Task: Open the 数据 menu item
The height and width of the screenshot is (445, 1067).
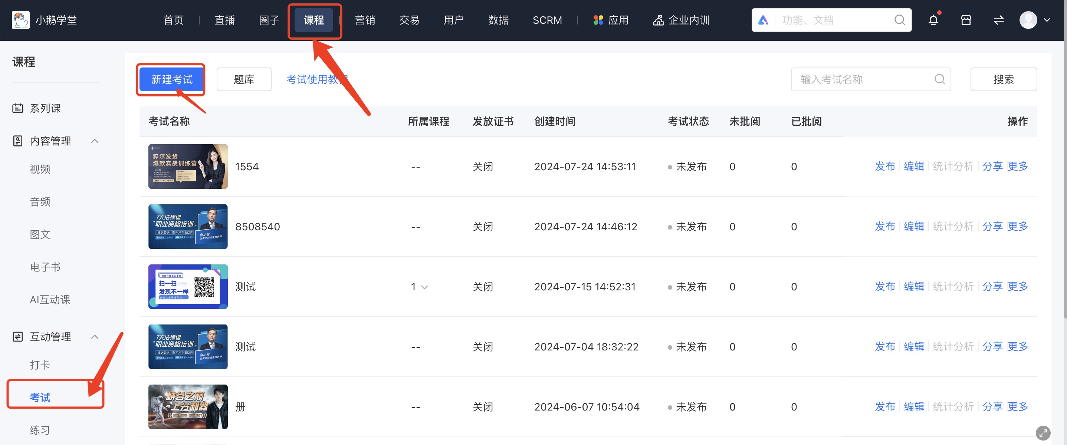Action: (x=498, y=19)
